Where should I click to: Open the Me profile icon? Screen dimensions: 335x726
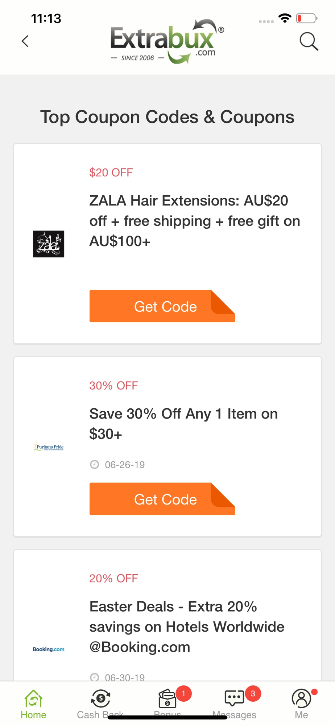tap(301, 698)
